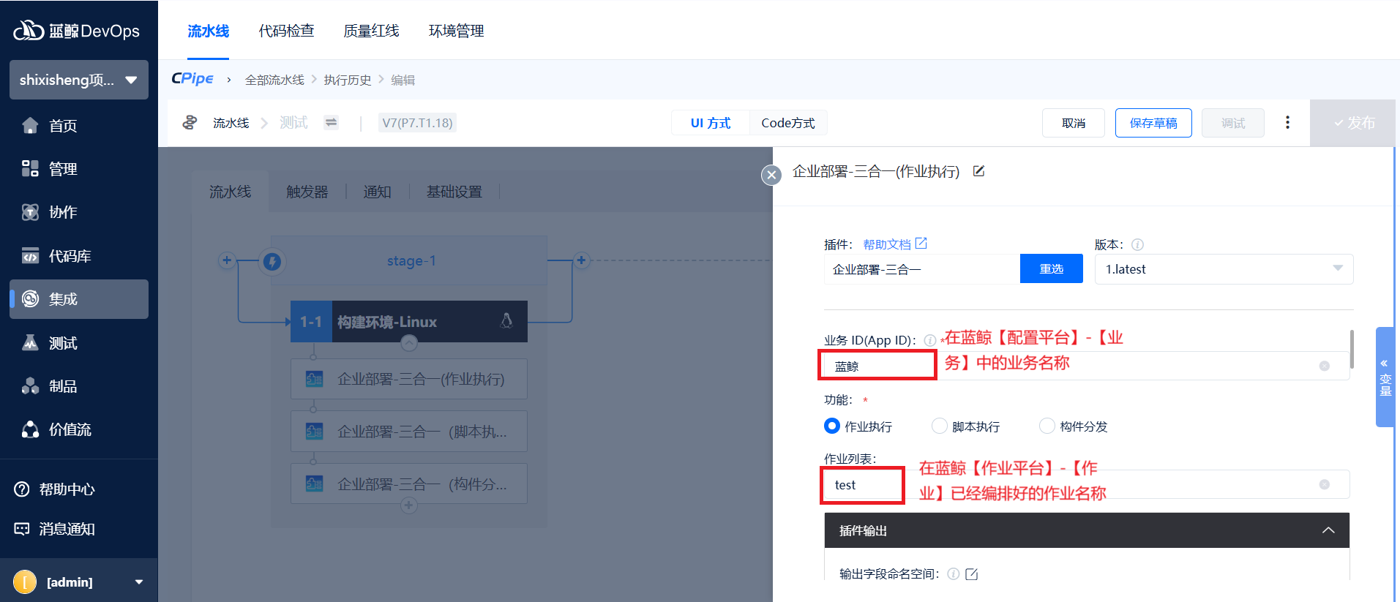Collapse the 插件输出 section
1400x602 pixels.
[x=1328, y=530]
